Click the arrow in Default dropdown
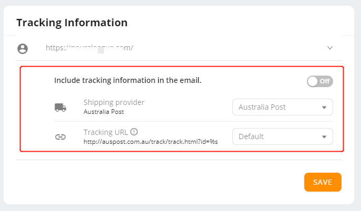Screen dimensions: 361x211 (324, 137)
